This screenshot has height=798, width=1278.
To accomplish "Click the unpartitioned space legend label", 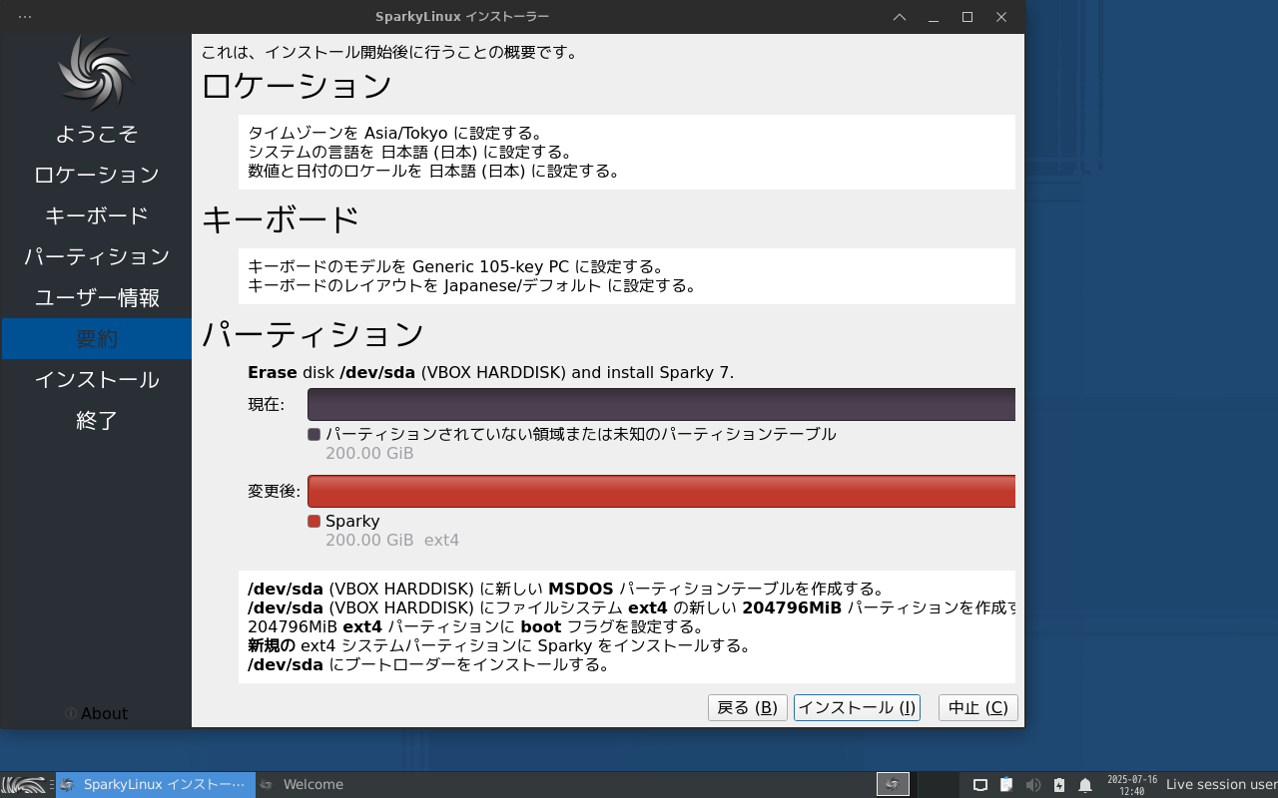I will (581, 434).
